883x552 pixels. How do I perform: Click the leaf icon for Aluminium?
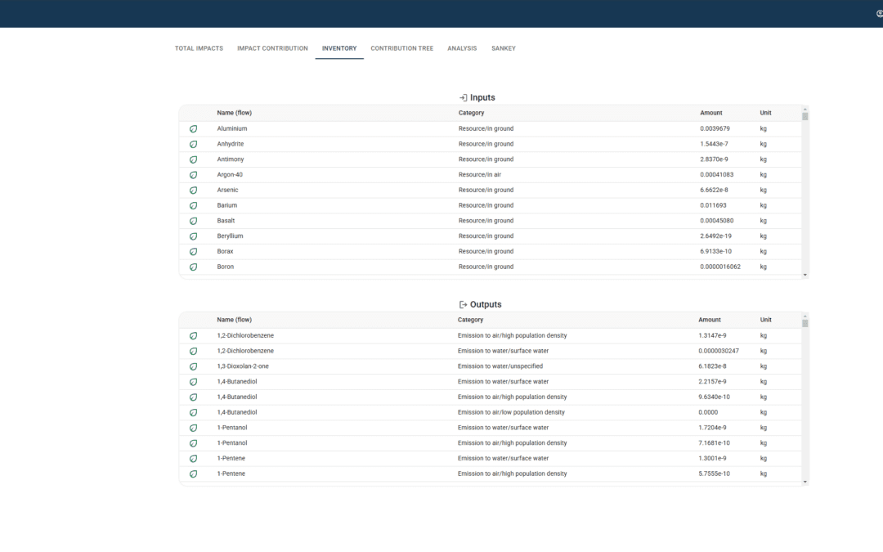[193, 129]
